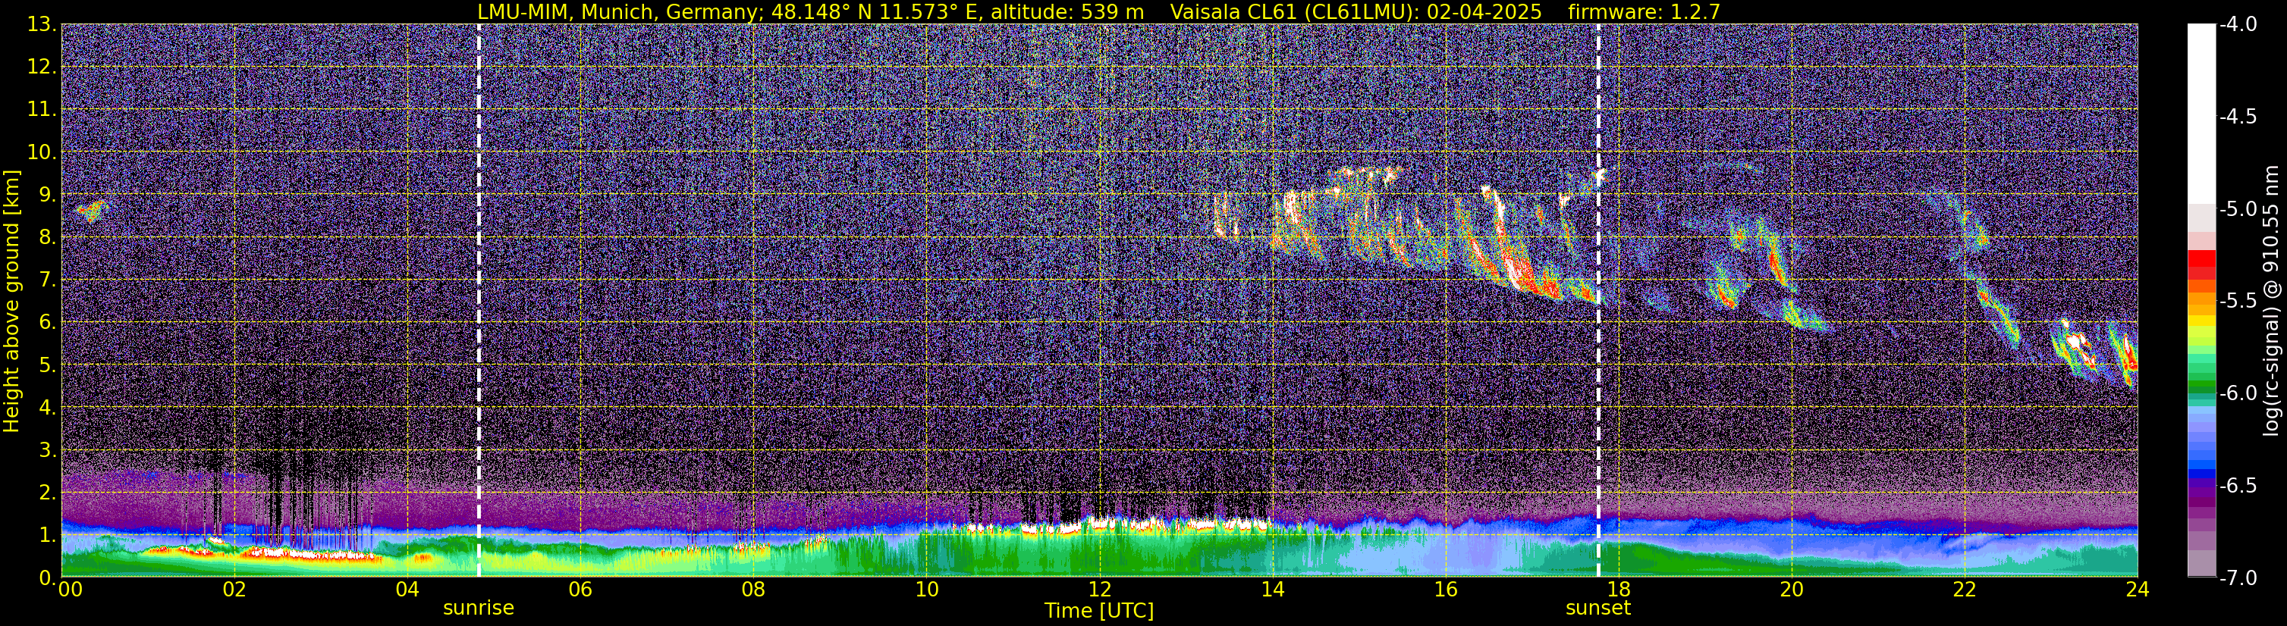2287x626 pixels.
Task: Click the height axis tick label '2.'
Action: [47, 492]
